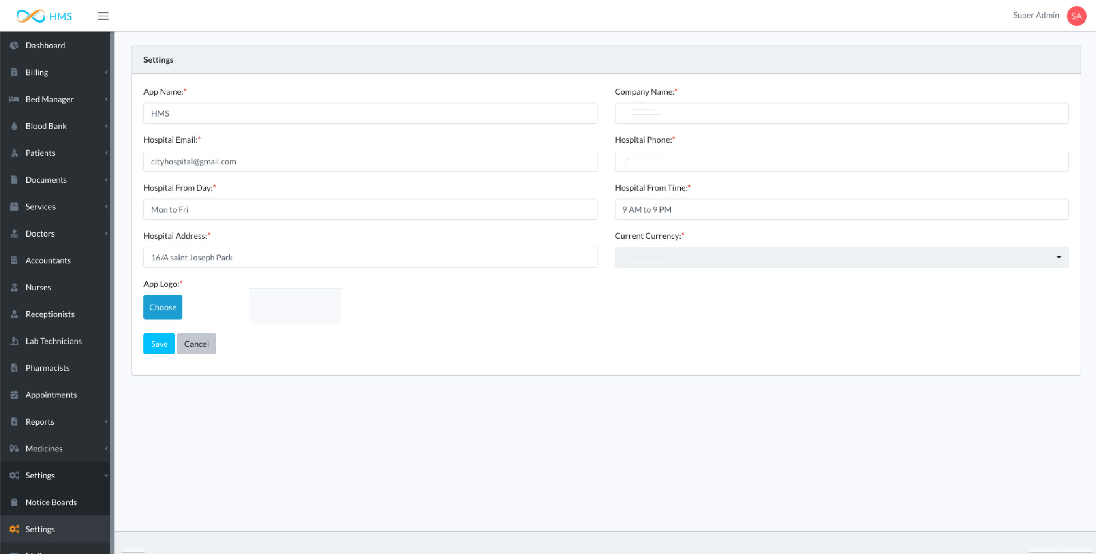Click the Hospital Email input field

370,161
